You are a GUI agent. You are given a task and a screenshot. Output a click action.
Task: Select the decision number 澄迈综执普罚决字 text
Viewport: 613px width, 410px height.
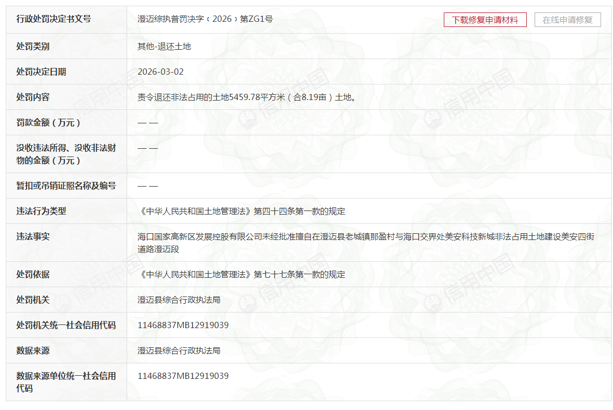point(205,19)
